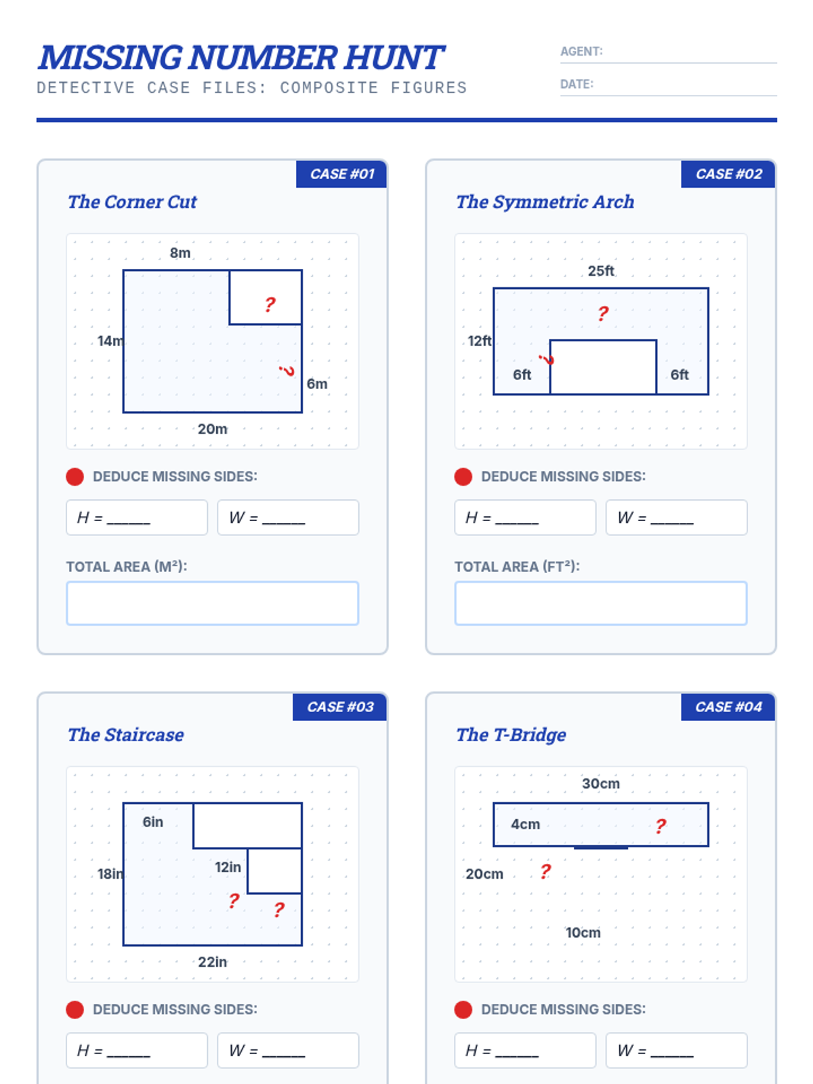This screenshot has width=813, height=1084.
Task: Click the H field in Case #04
Action: [x=525, y=1050]
